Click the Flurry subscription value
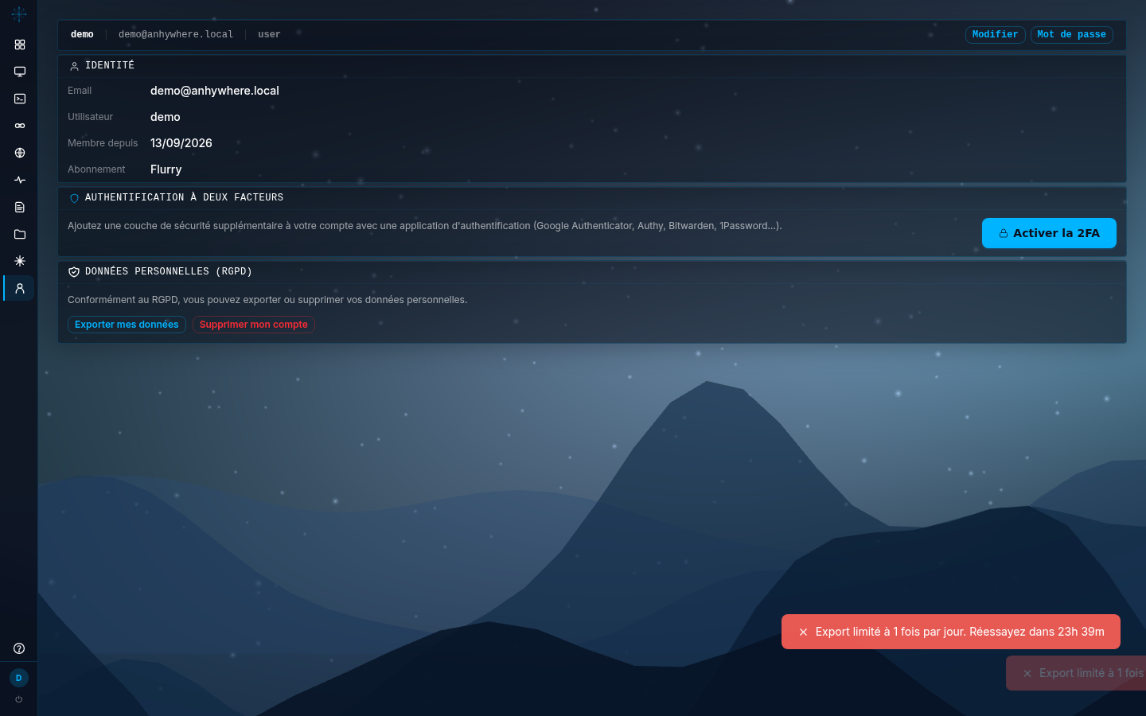Viewport: 1146px width, 716px height. pos(166,169)
